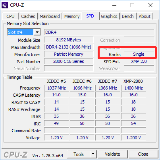Viewport: 160px width, 160px height.
Task: Expand the Tools dropdown arrow
Action: tap(93, 154)
